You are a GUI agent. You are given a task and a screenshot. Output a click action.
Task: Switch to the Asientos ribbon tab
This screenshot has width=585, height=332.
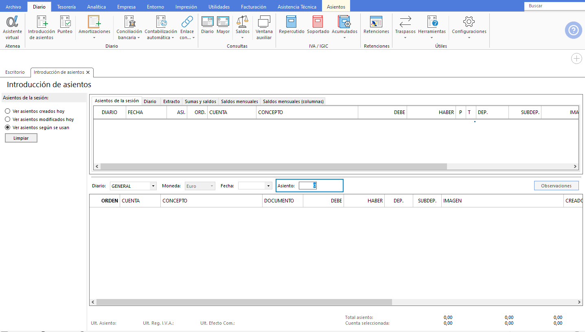point(336,7)
